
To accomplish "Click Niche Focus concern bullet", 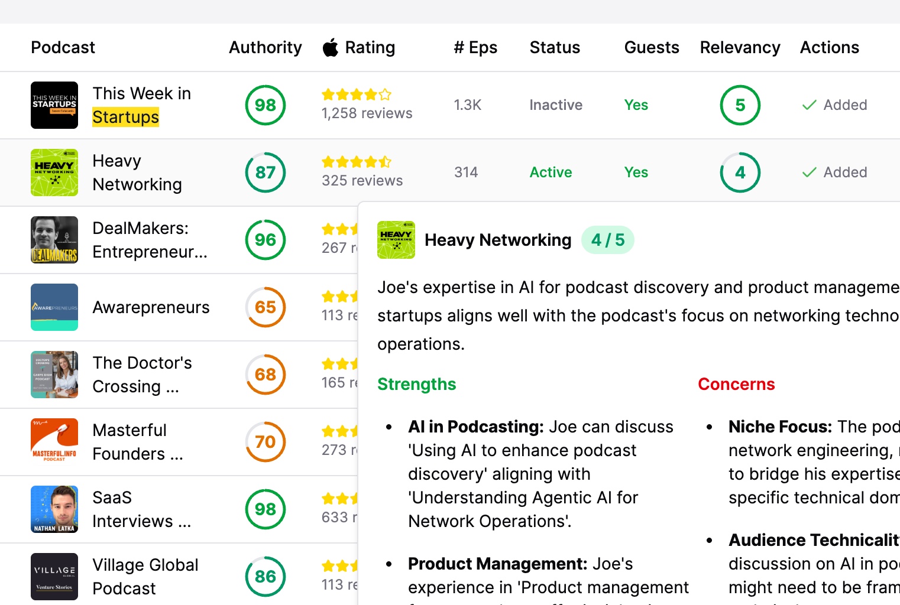I will click(814, 462).
